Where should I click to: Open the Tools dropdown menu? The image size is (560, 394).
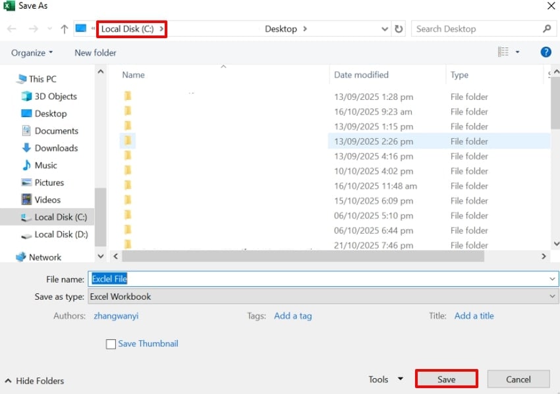pos(385,380)
